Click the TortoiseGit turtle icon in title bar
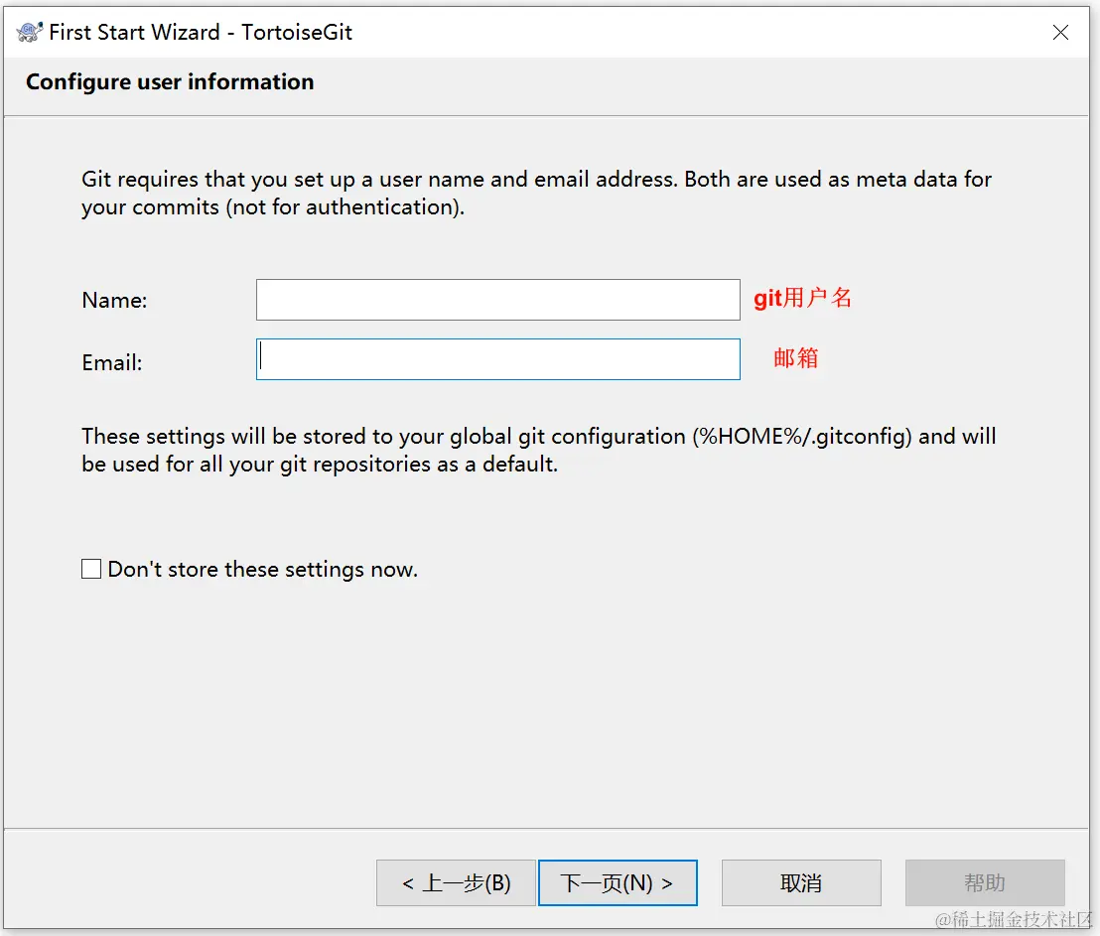 tap(30, 33)
